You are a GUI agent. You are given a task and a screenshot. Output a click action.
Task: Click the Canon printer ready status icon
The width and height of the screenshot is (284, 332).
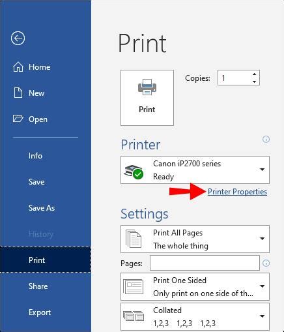point(134,172)
